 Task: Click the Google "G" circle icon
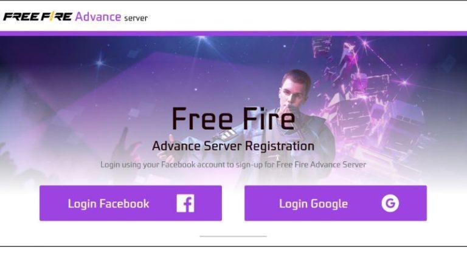(390, 203)
